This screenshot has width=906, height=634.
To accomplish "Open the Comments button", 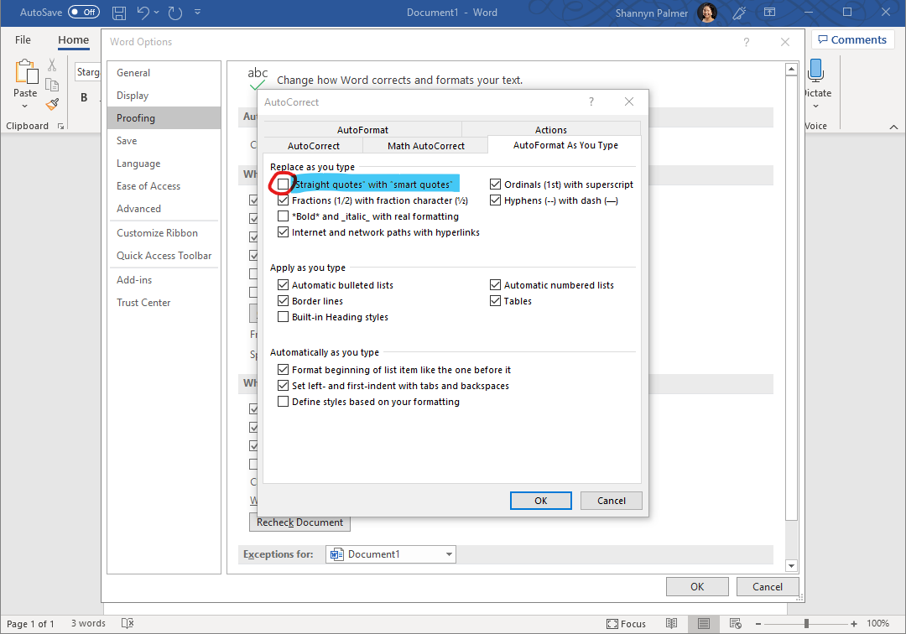I will (x=853, y=40).
